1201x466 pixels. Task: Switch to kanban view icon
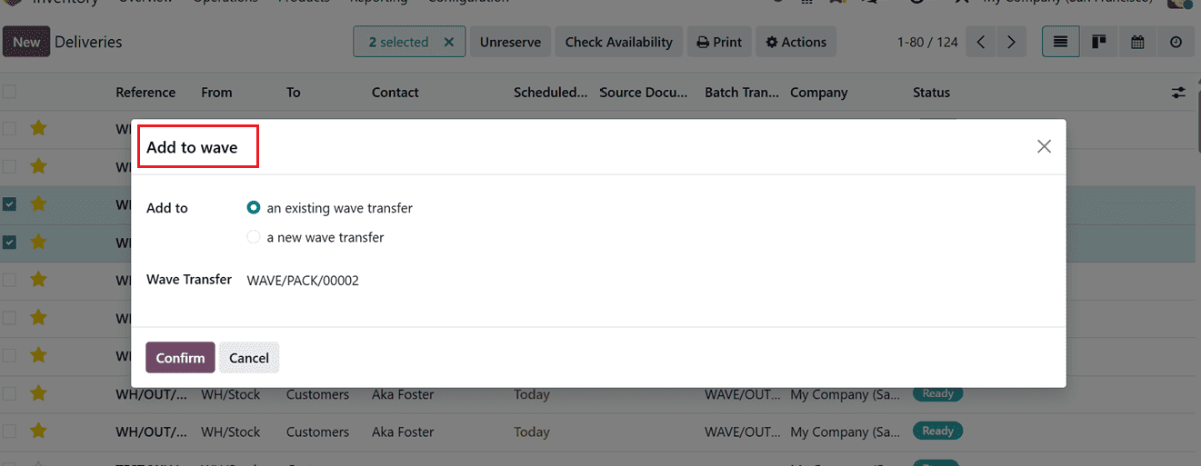click(1098, 42)
